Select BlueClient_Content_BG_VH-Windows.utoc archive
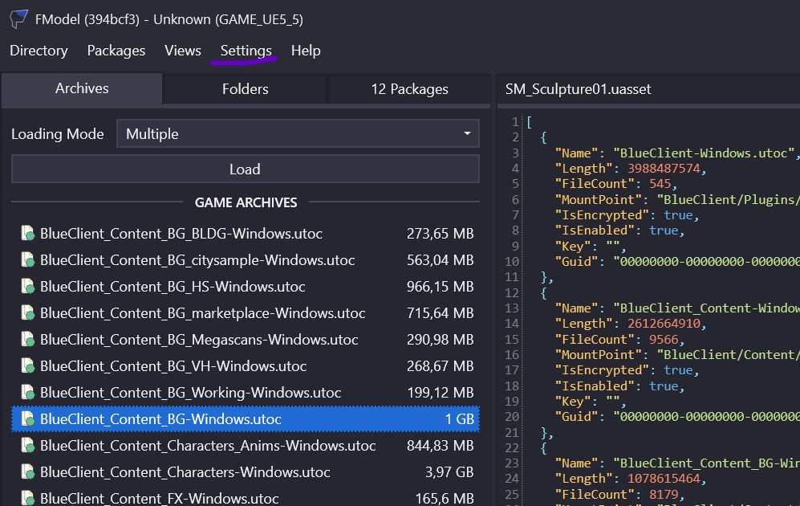Screen dimensions: 800x506 coord(246,366)
